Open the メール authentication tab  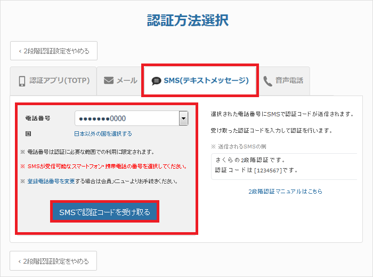pyautogui.click(x=120, y=81)
